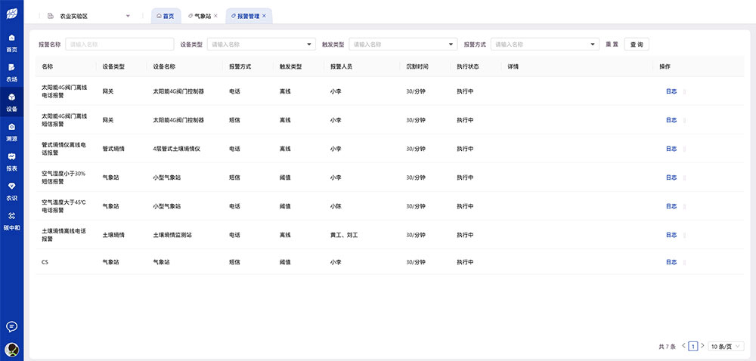Focus the 报警名称 input field
Image resolution: width=756 pixels, height=361 pixels.
[119, 45]
